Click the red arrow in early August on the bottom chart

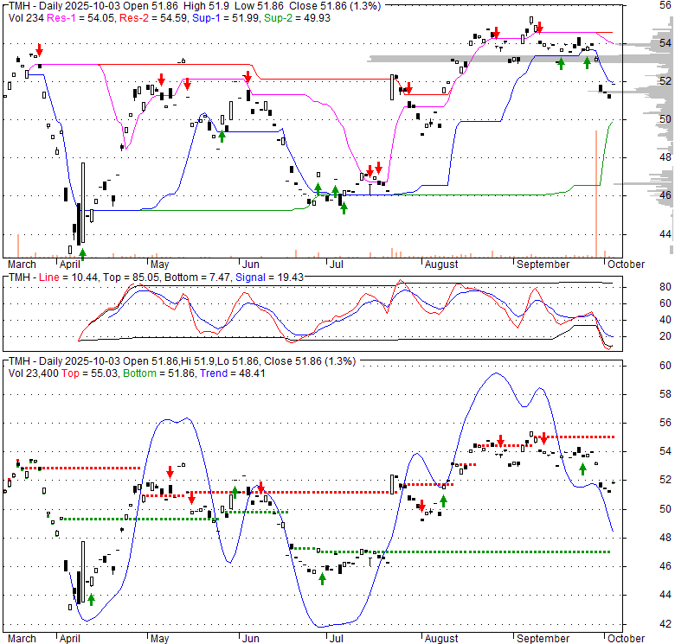coord(421,506)
